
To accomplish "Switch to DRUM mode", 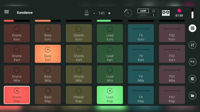I will (143, 15).
